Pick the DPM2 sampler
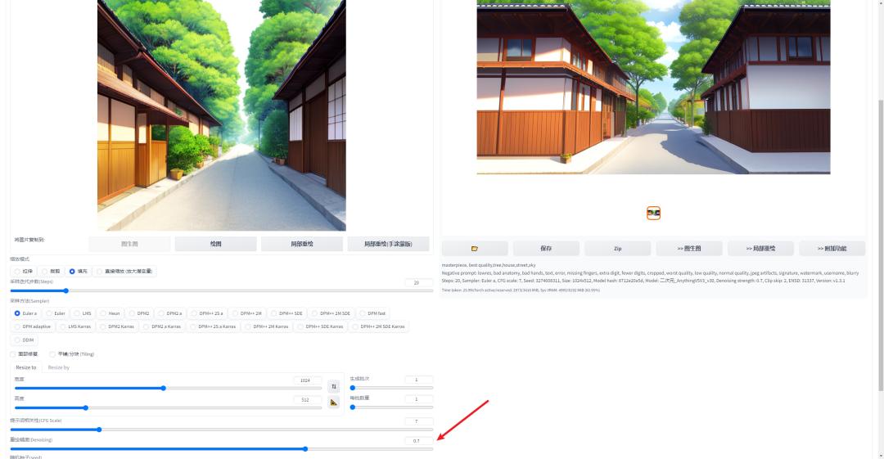Viewport: 884px width, 459px height. coord(139,313)
